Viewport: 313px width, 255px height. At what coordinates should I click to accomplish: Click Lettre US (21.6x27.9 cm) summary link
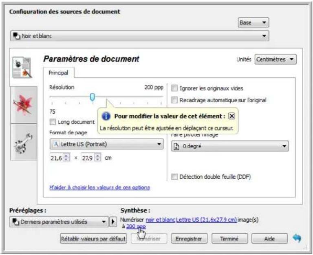click(x=206, y=220)
